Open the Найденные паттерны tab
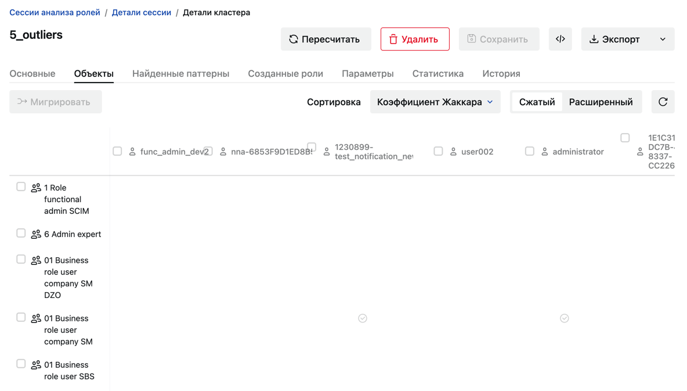Screen dimensions: 687x391 click(180, 74)
